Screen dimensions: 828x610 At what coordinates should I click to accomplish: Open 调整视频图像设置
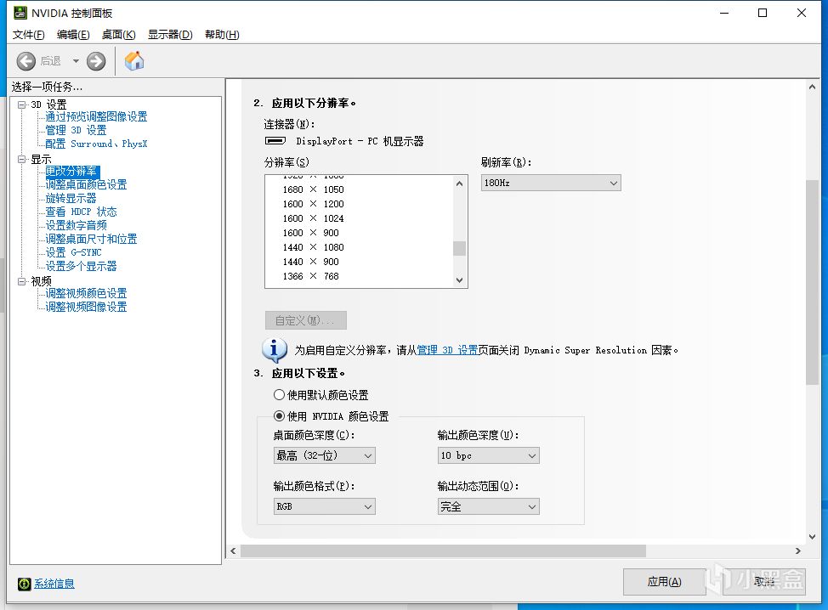(86, 307)
